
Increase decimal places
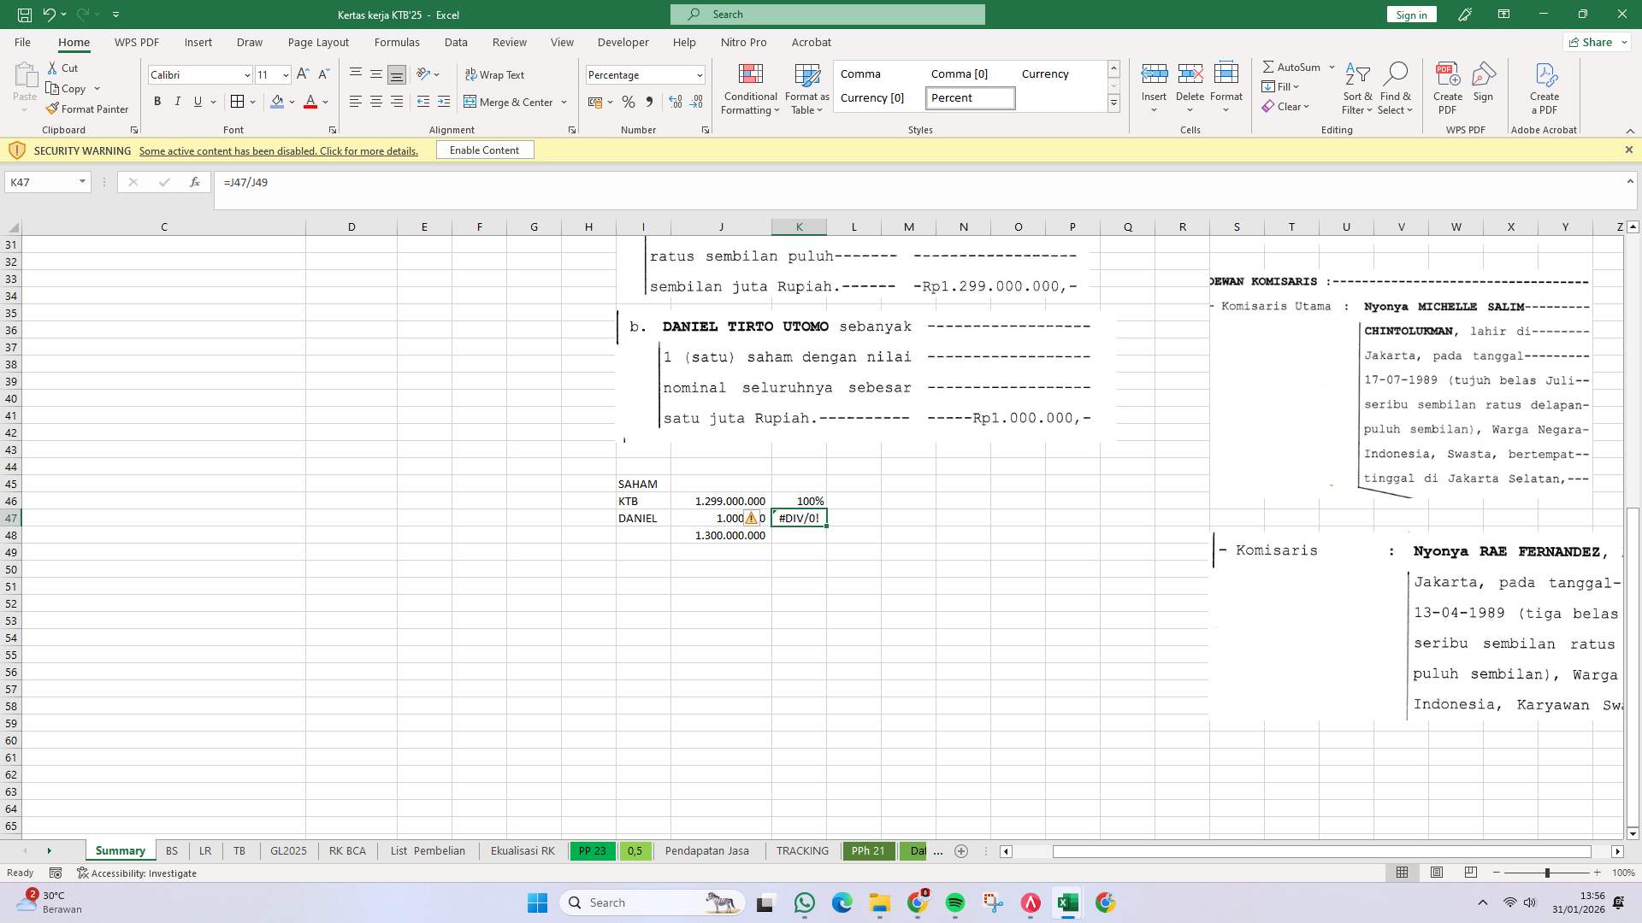pos(675,102)
